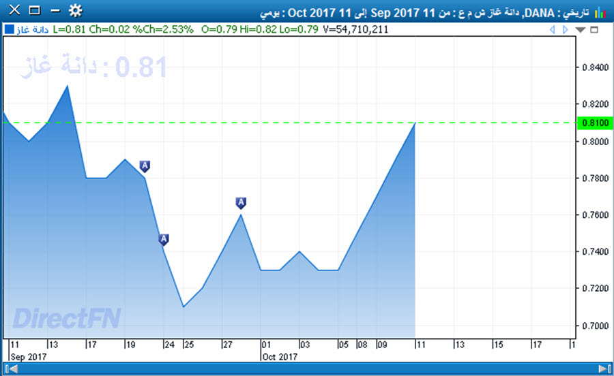Click the announcement marker near Sep 24
Screen dimensions: 614x376
pyautogui.click(x=164, y=240)
